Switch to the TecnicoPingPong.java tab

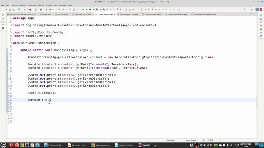click(x=128, y=14)
